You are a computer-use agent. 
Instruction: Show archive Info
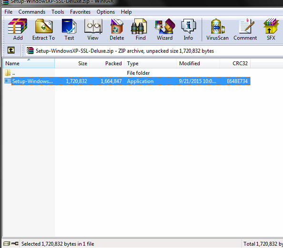pos(188,30)
